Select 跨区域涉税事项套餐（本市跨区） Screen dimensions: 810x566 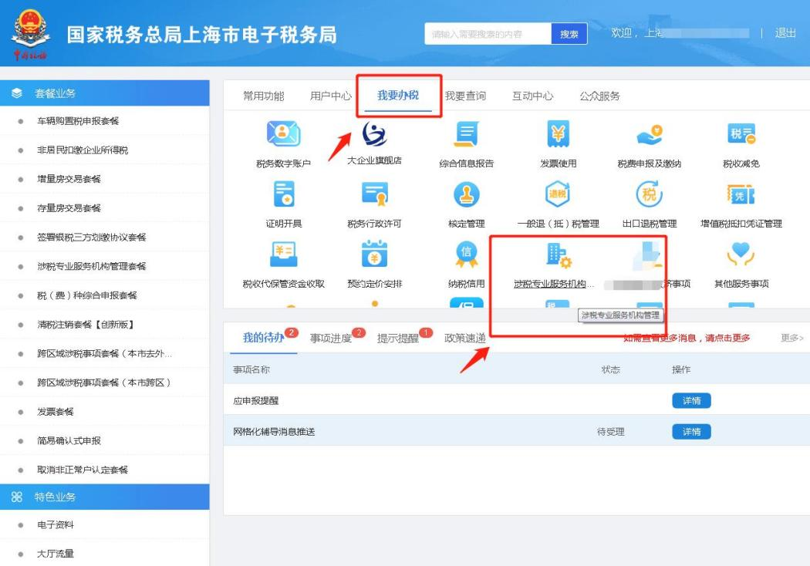104,382
